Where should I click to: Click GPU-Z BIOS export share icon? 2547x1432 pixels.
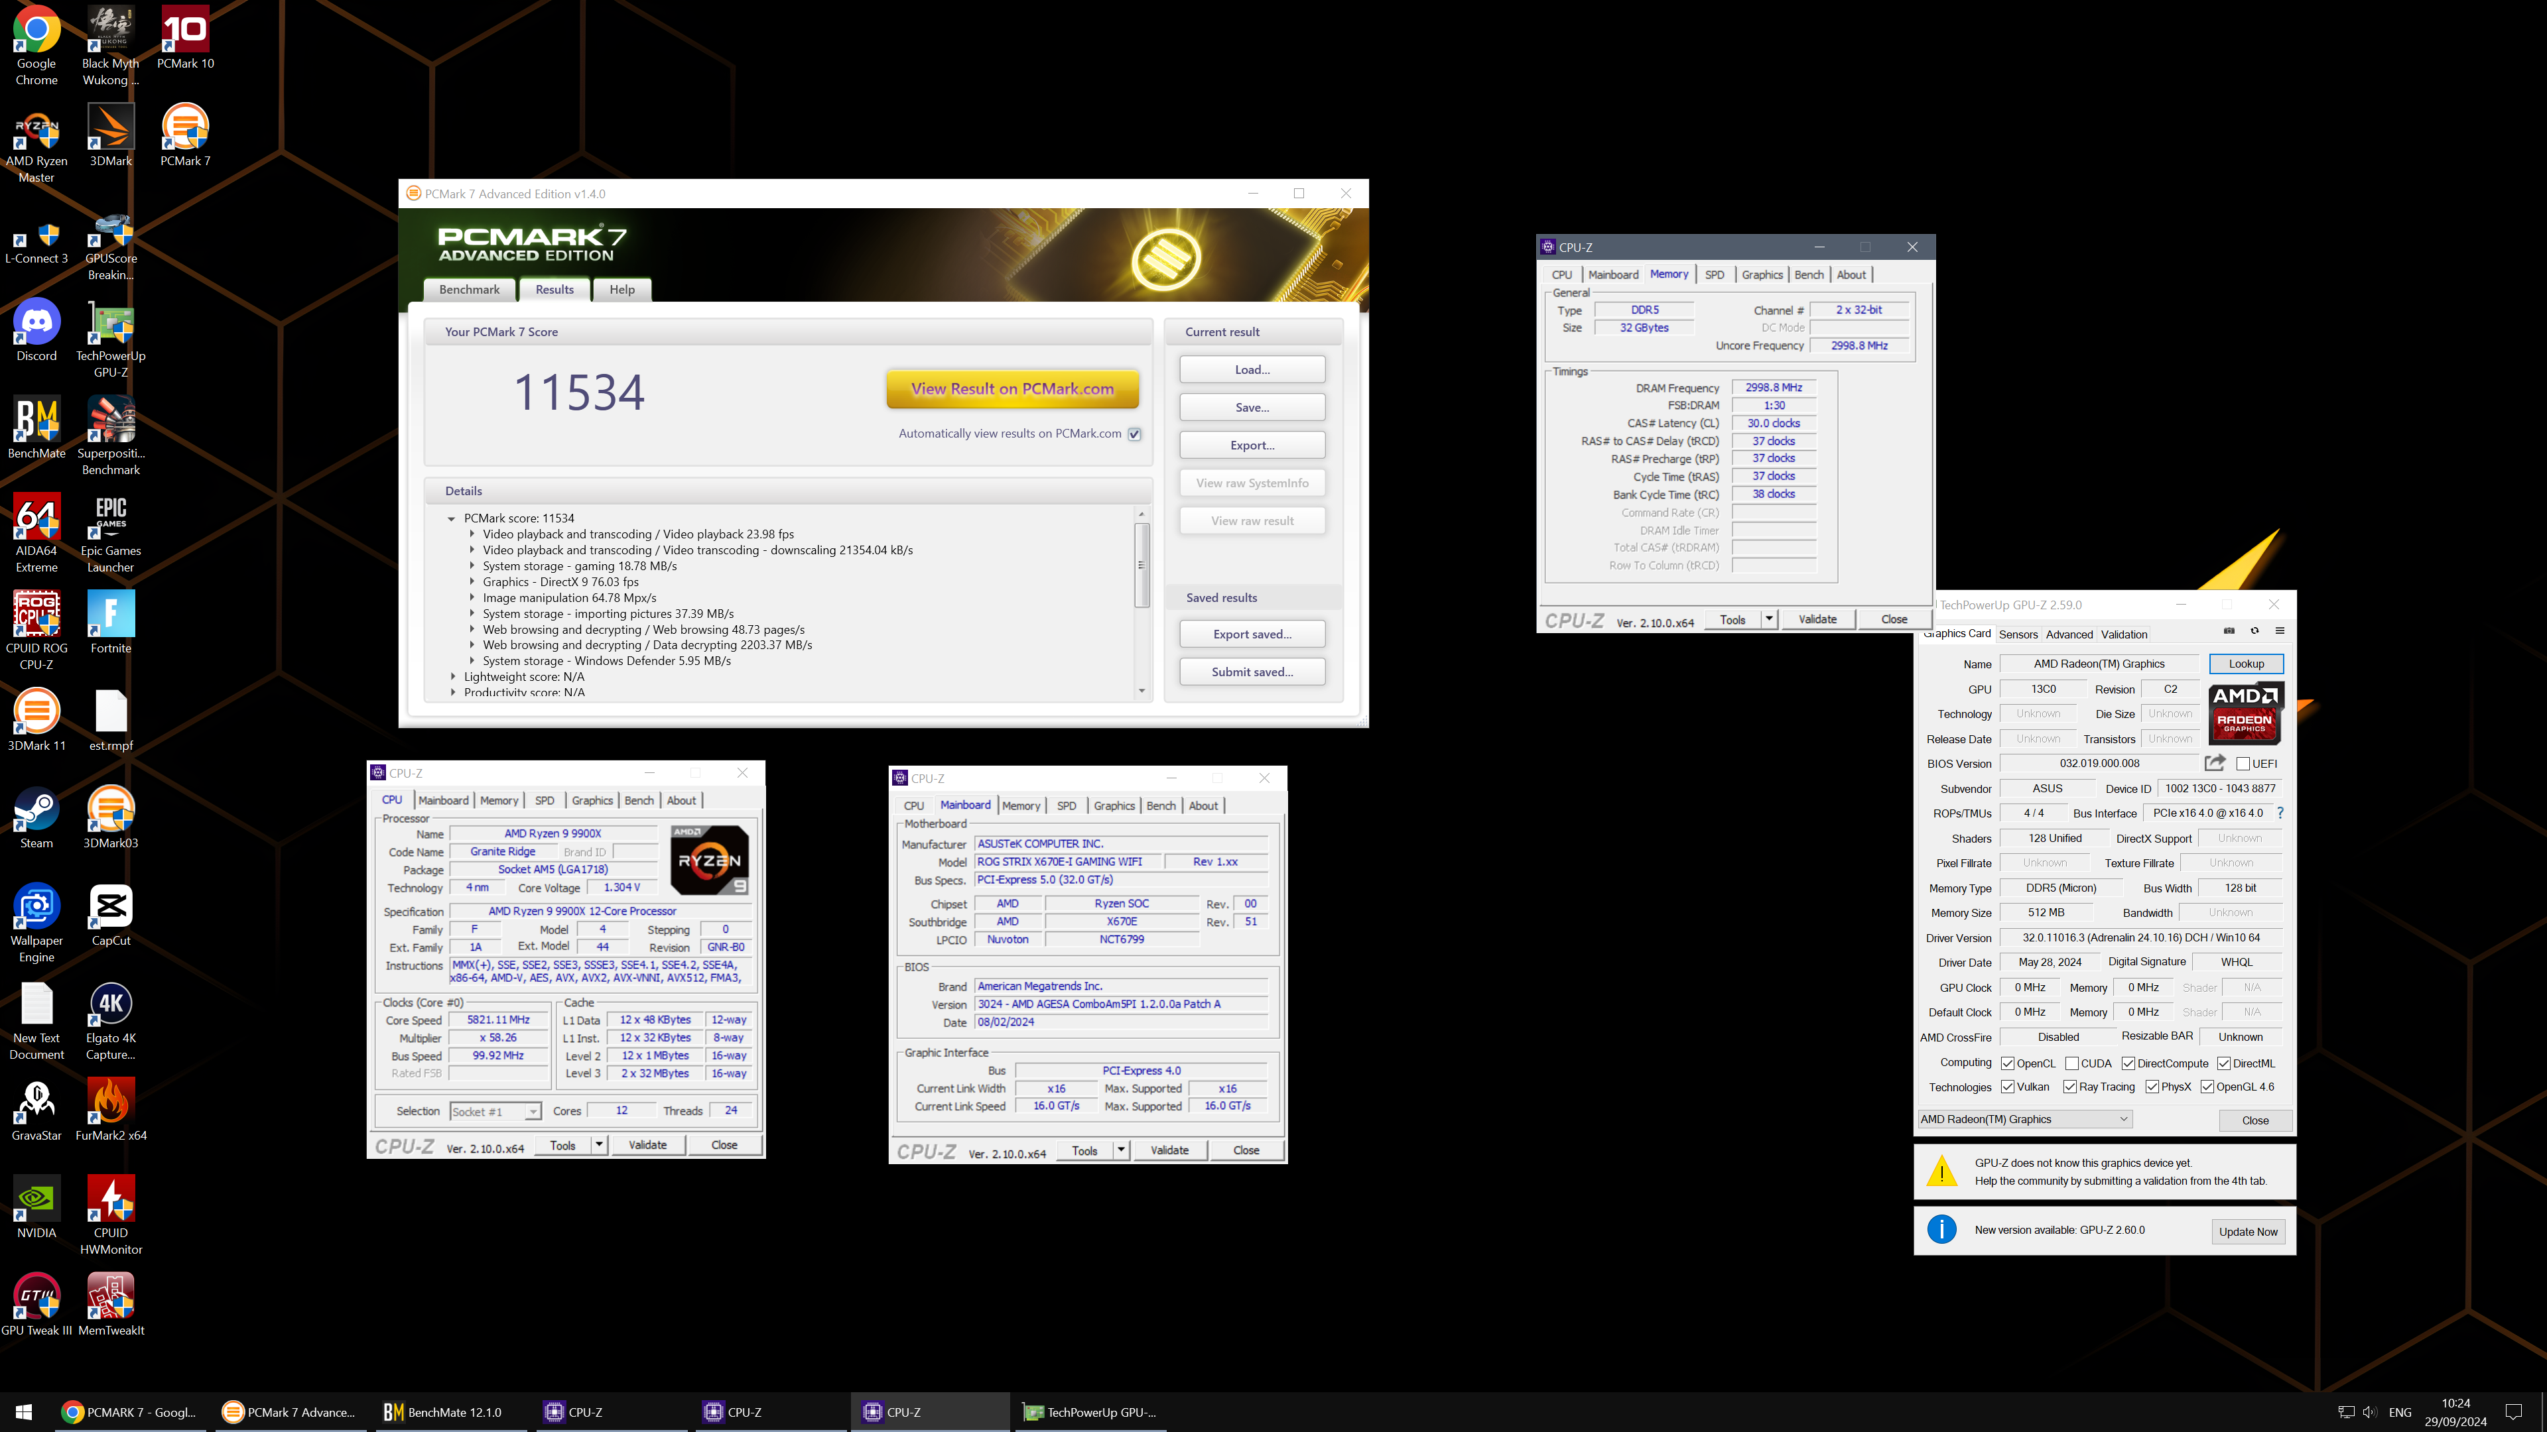coord(2215,762)
